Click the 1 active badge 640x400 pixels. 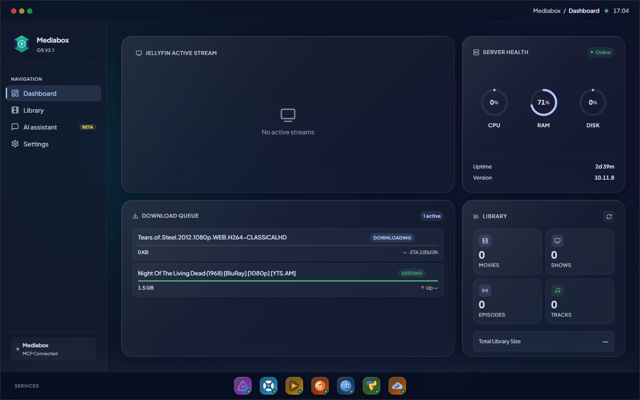pos(432,216)
